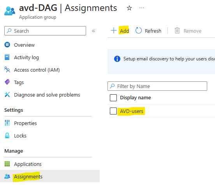The image size is (215, 185).
Task: Click the Add plus icon
Action: [113, 30]
